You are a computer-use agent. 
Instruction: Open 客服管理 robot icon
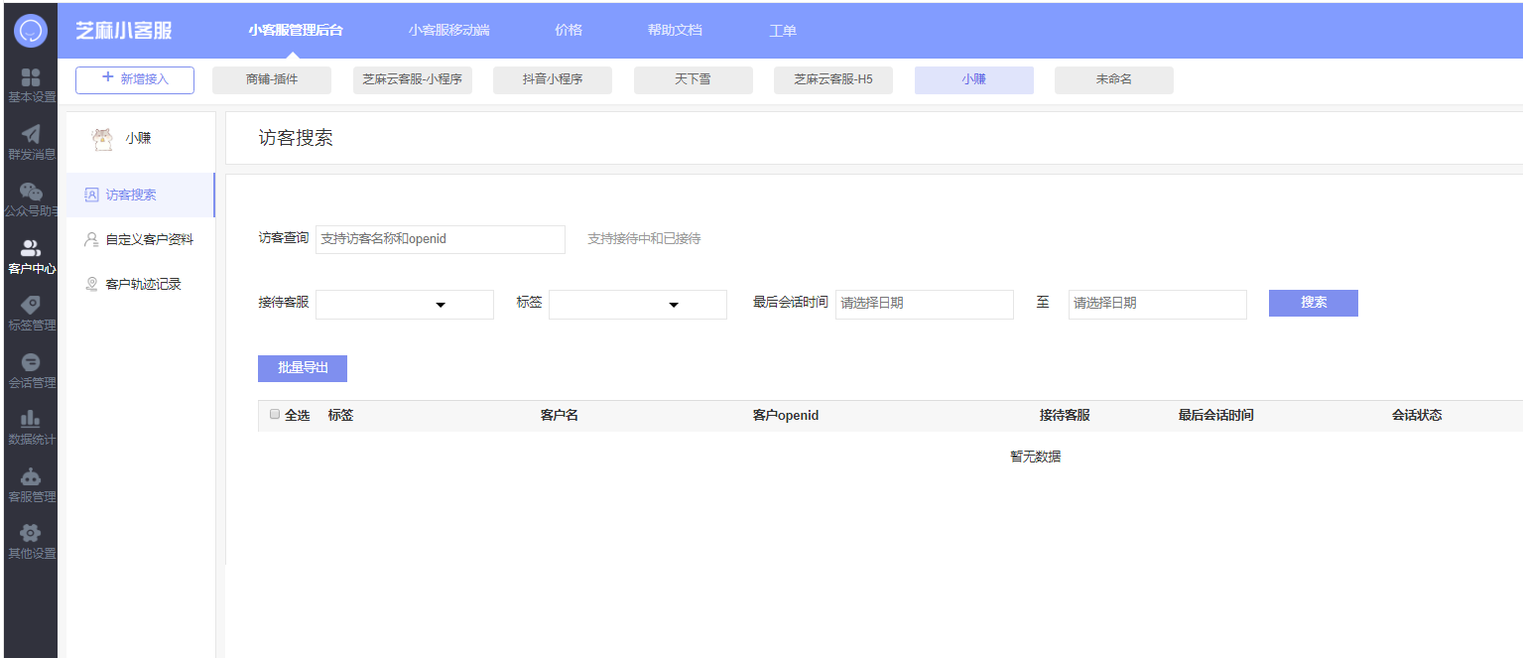(31, 477)
